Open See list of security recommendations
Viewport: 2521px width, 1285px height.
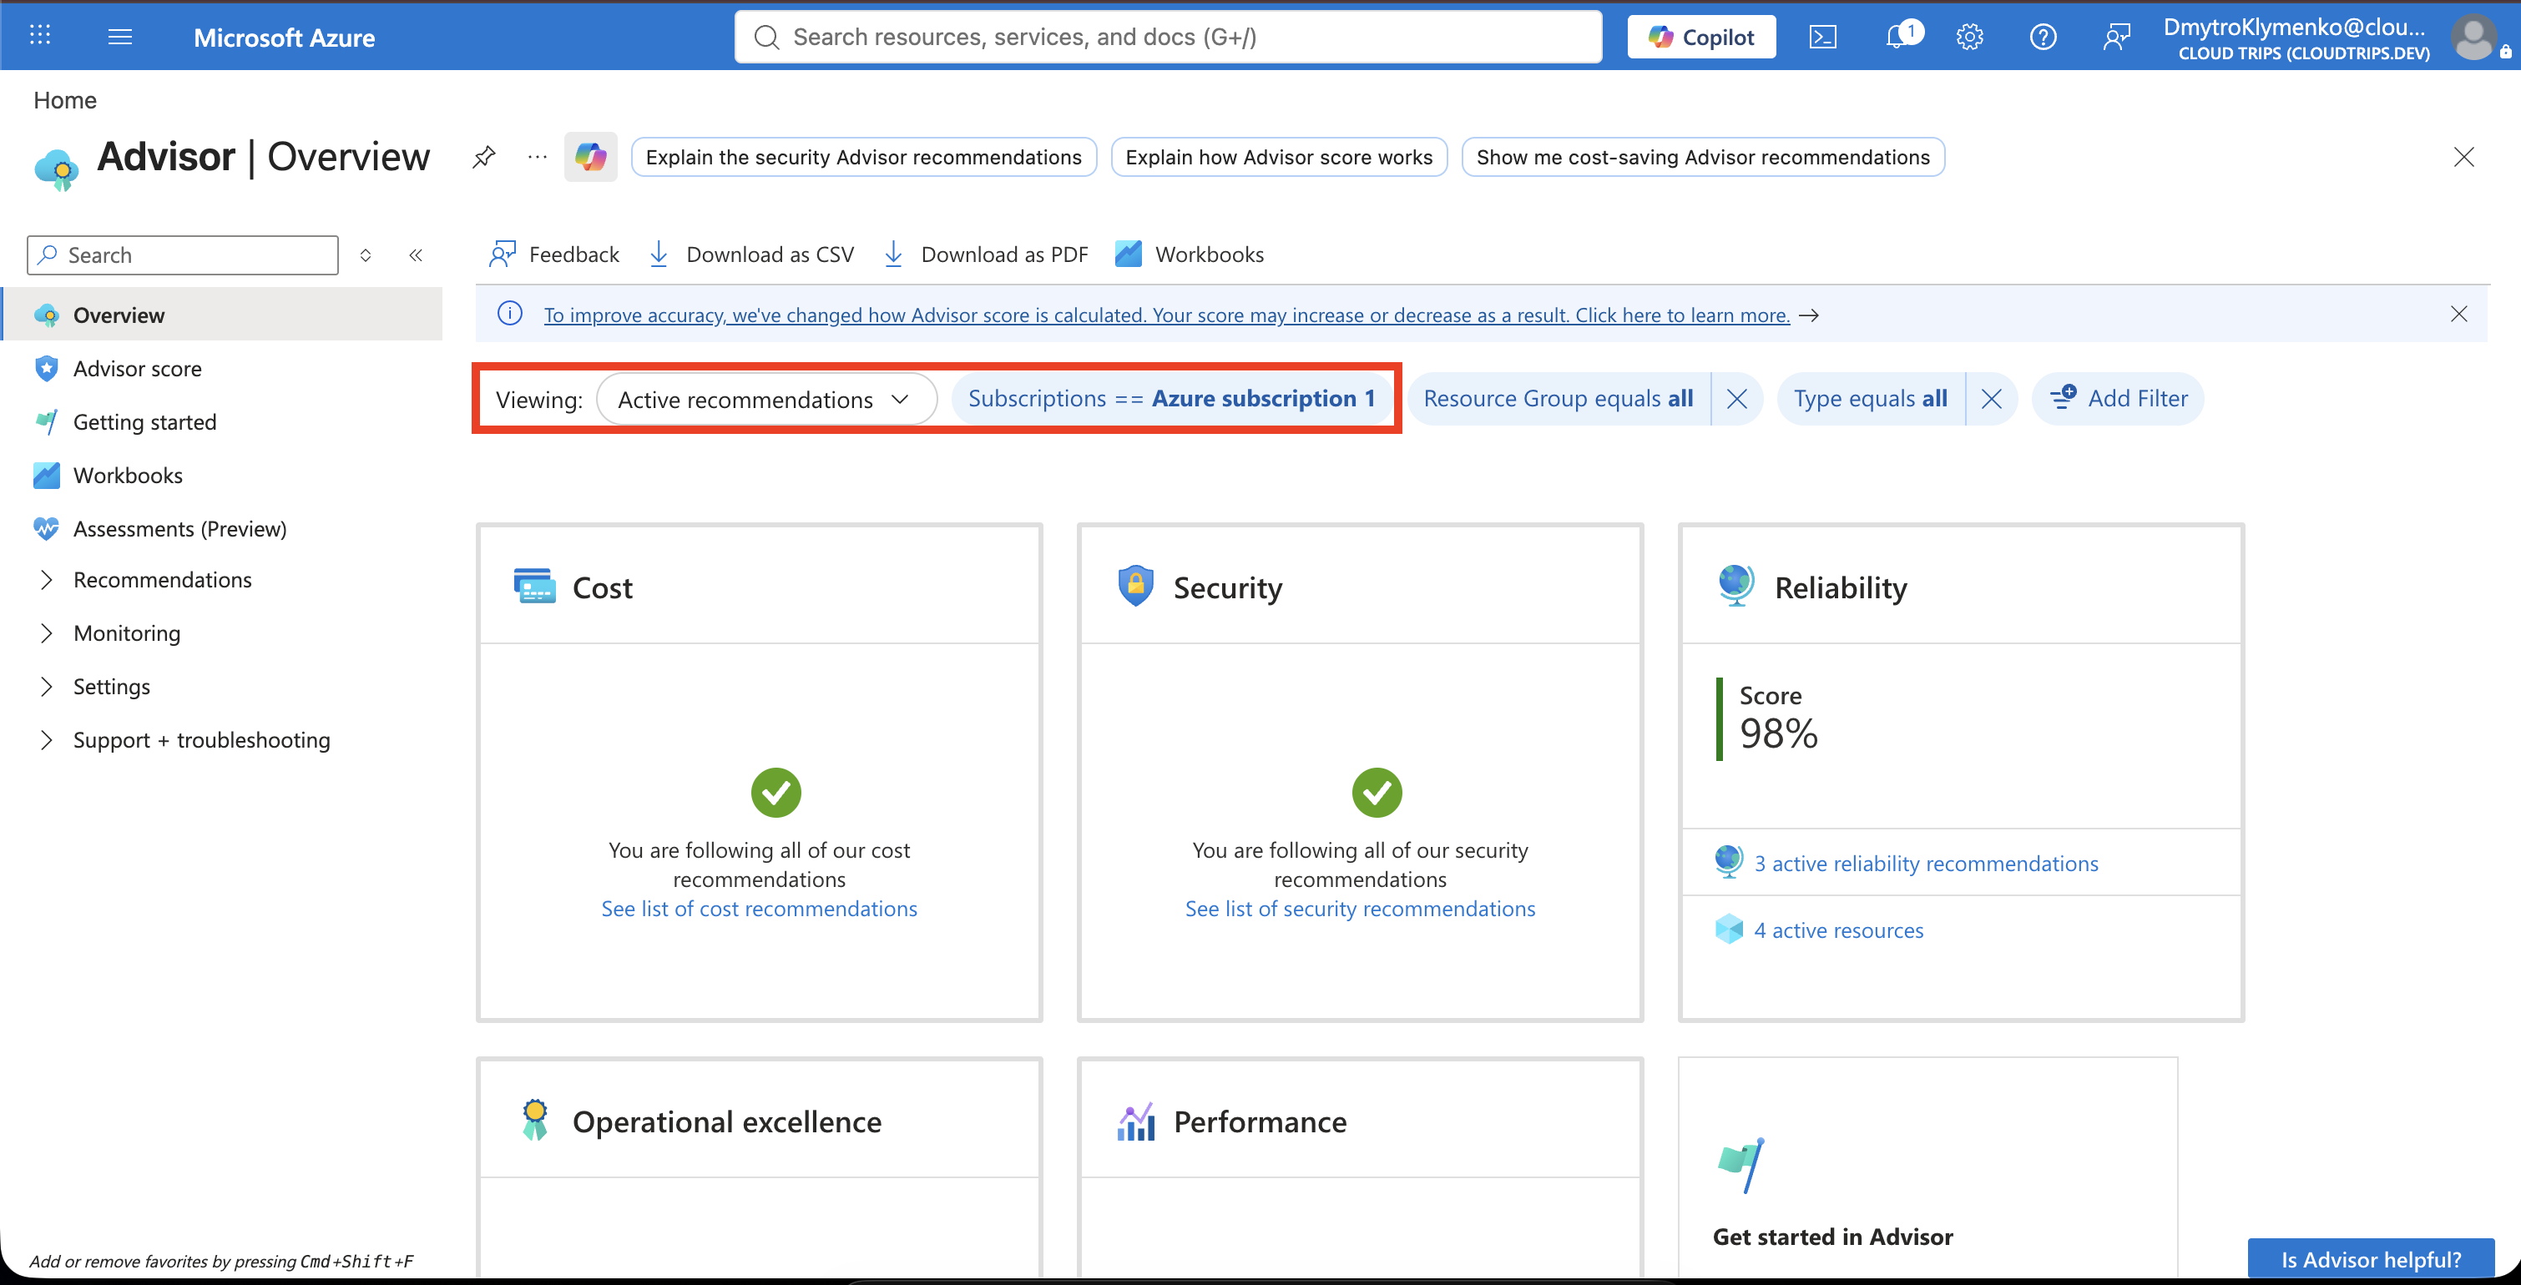(1359, 909)
